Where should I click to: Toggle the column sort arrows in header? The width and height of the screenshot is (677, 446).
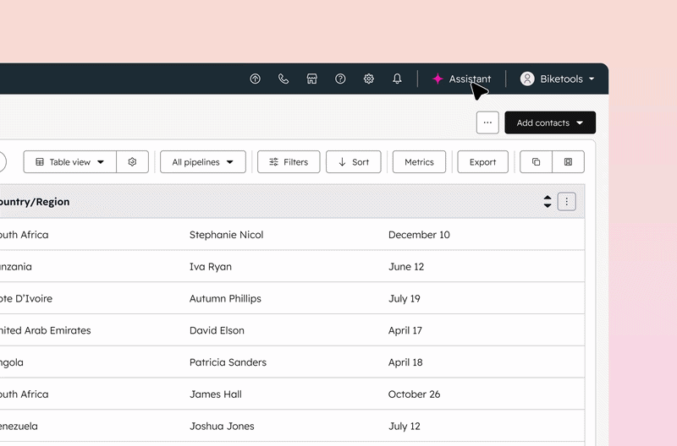coord(548,202)
